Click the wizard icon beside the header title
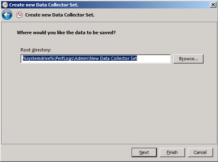Viewport: 218px width, 162px height. pos(19,15)
